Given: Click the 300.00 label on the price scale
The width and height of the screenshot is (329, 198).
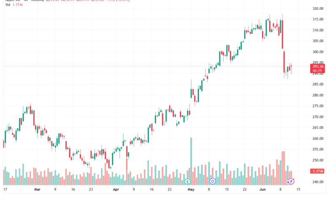Looking at the screenshot, I should tap(318, 52).
